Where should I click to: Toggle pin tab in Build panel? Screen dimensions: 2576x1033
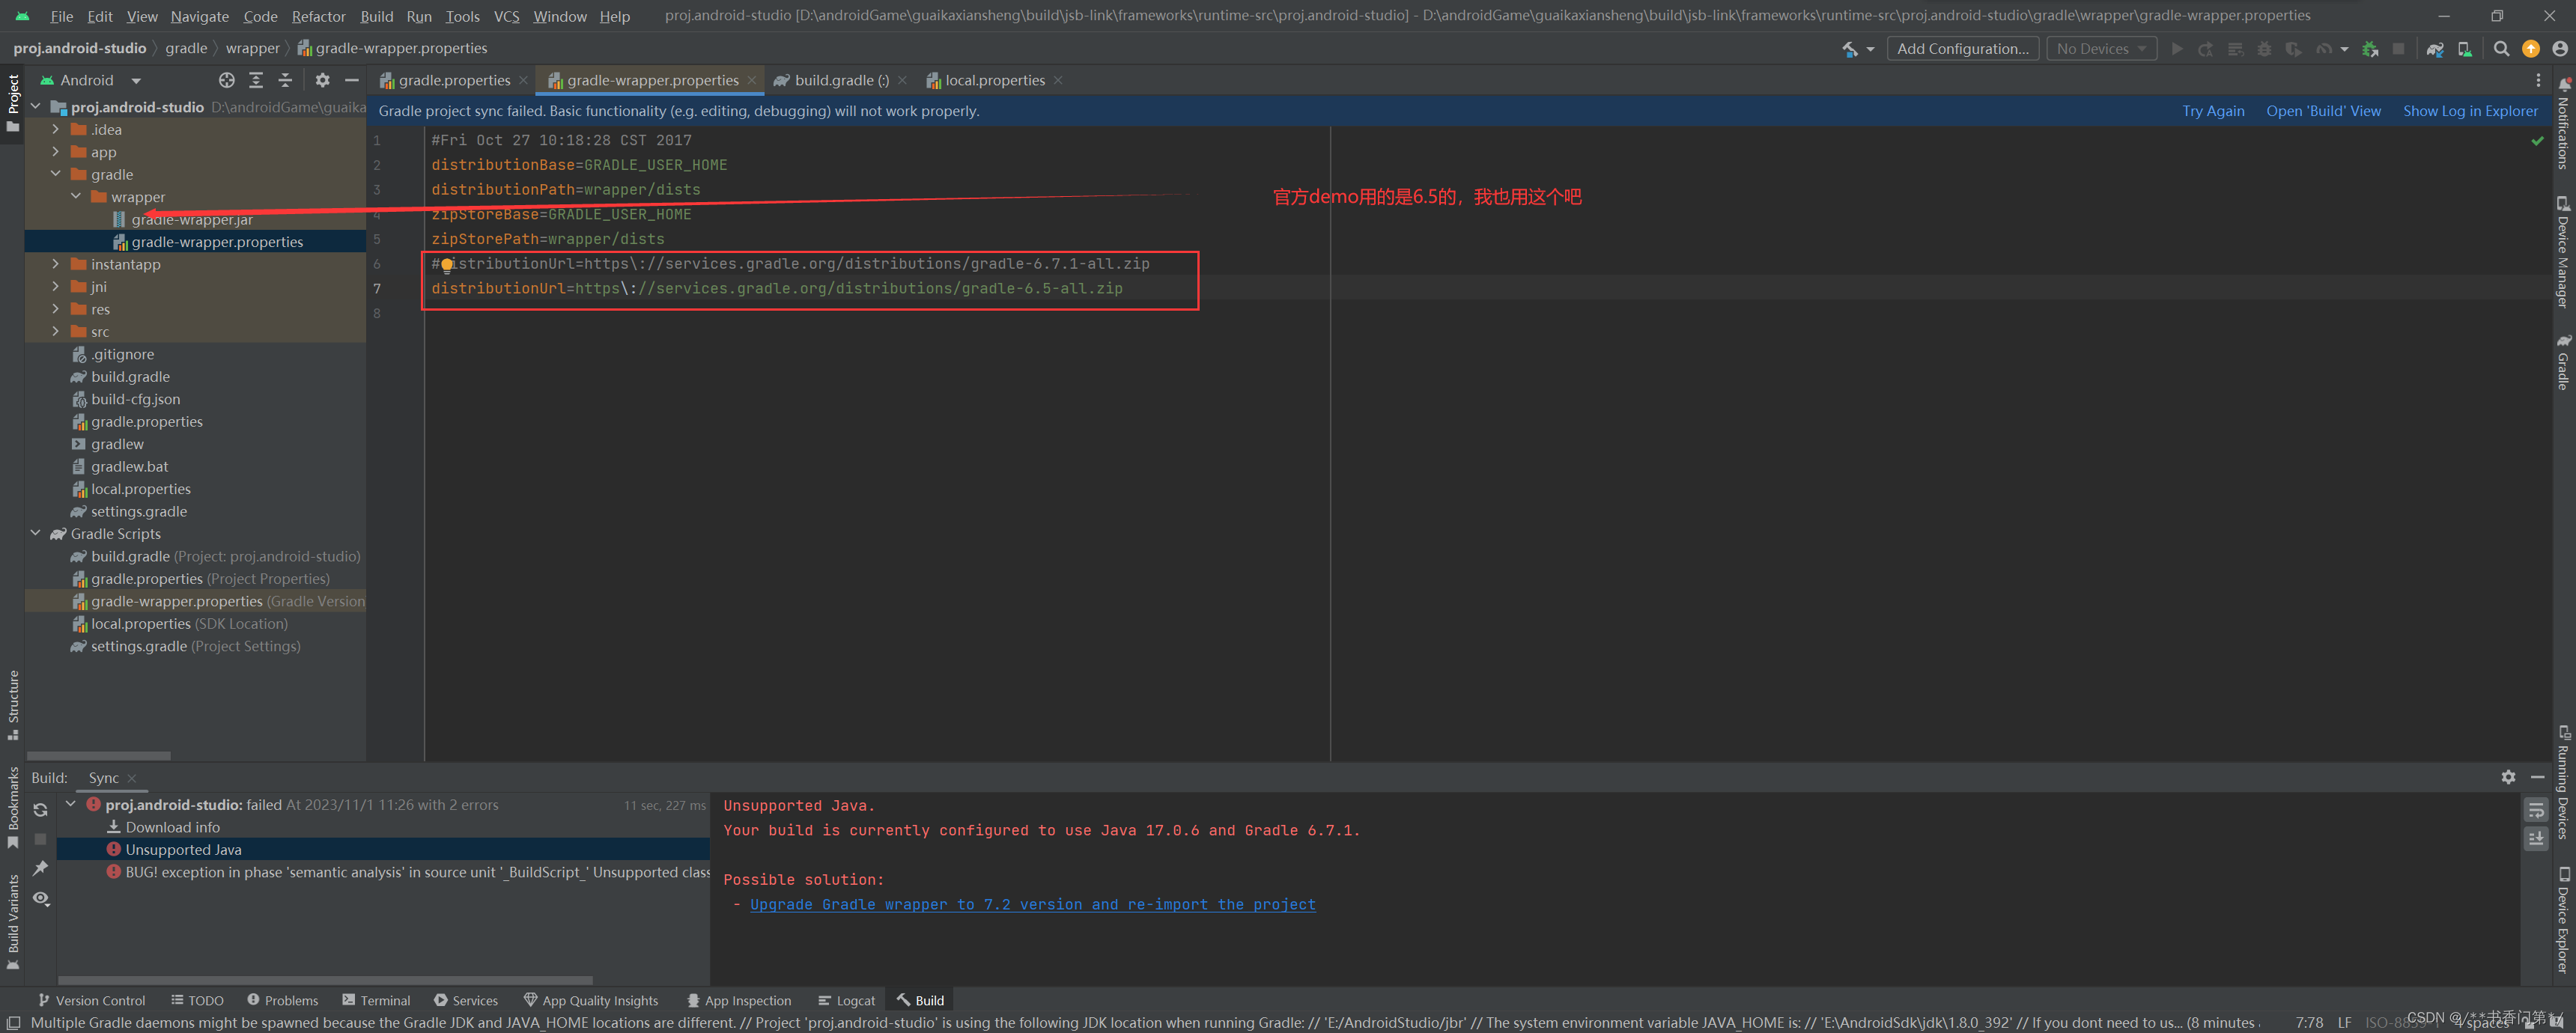pyautogui.click(x=40, y=868)
